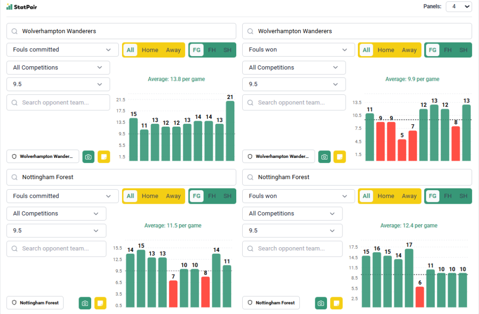Click opponent search field in Wolverhampton Fouls won panel
This screenshot has height=314, width=479.
(294, 102)
